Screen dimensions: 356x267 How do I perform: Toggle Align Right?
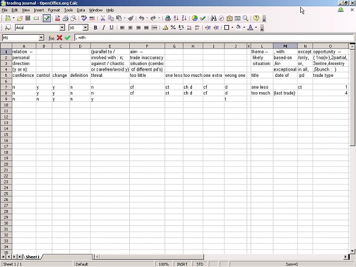138,28
